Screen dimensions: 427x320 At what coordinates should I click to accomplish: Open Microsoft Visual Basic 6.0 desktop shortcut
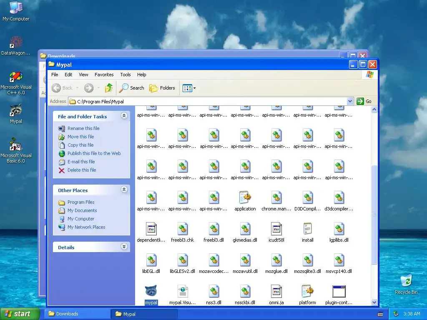16,150
